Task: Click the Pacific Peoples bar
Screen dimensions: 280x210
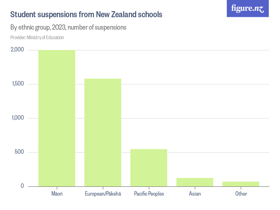Action: click(x=149, y=168)
